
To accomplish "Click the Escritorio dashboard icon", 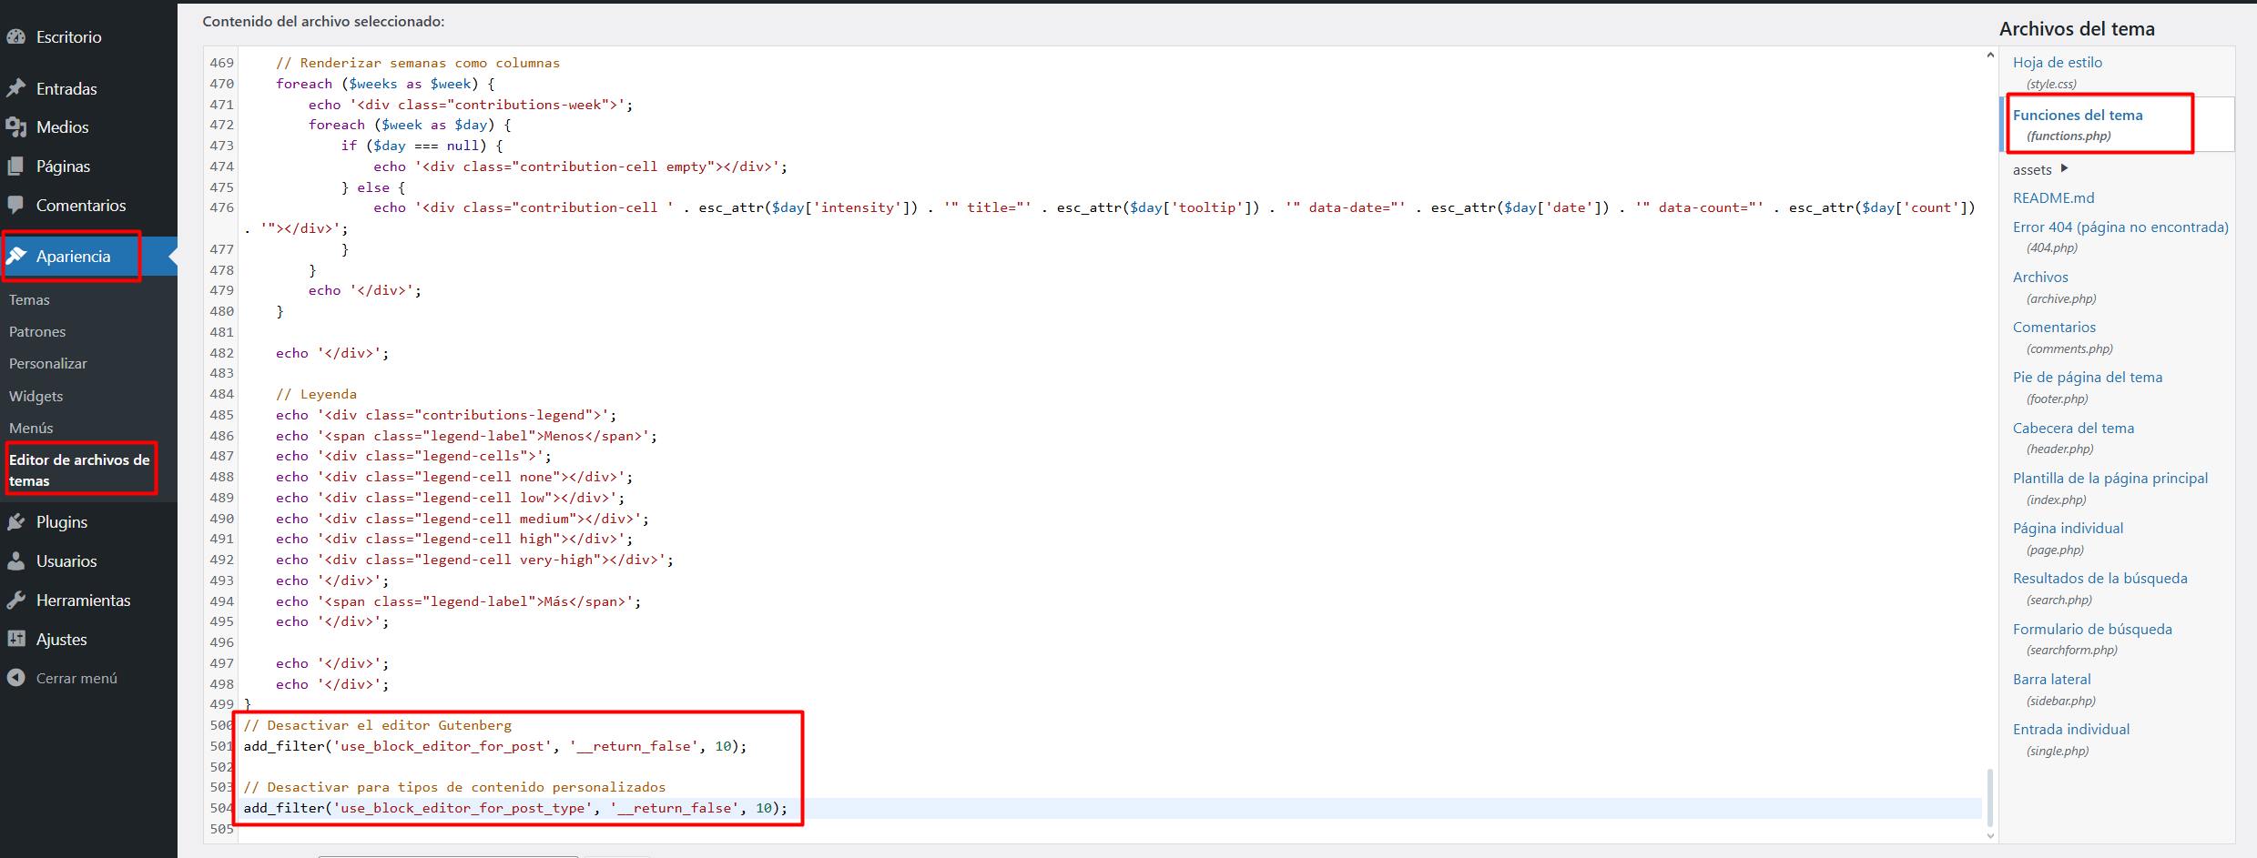I will click(15, 37).
